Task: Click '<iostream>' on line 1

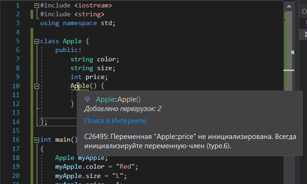Action: point(93,6)
